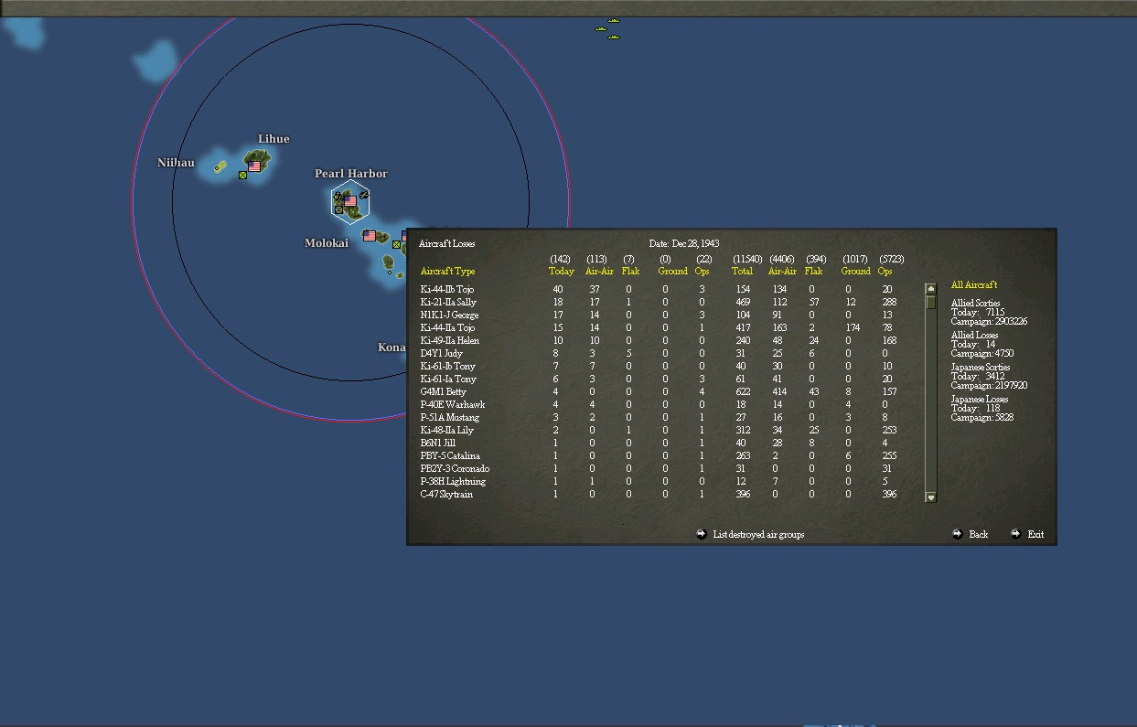
Task: Sort by the Aircraft Type column header
Action: coord(447,272)
